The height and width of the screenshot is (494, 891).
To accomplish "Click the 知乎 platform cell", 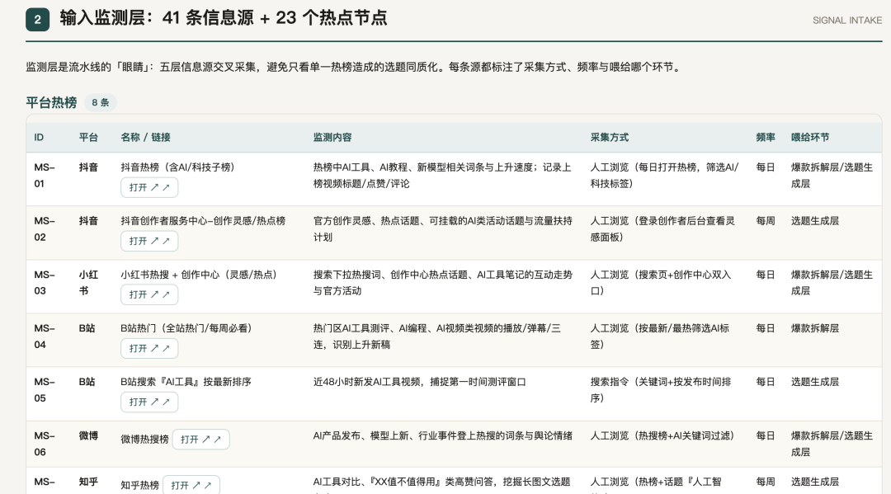I will click(88, 482).
